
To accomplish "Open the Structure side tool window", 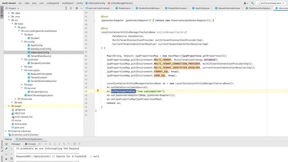I will pos(2,146).
